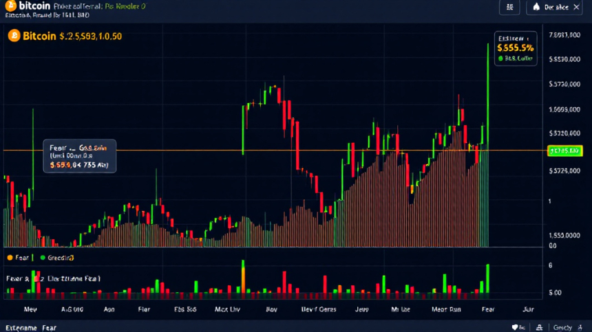
Task: Click the 5.00 value on indicator axis
Action: tap(555, 293)
